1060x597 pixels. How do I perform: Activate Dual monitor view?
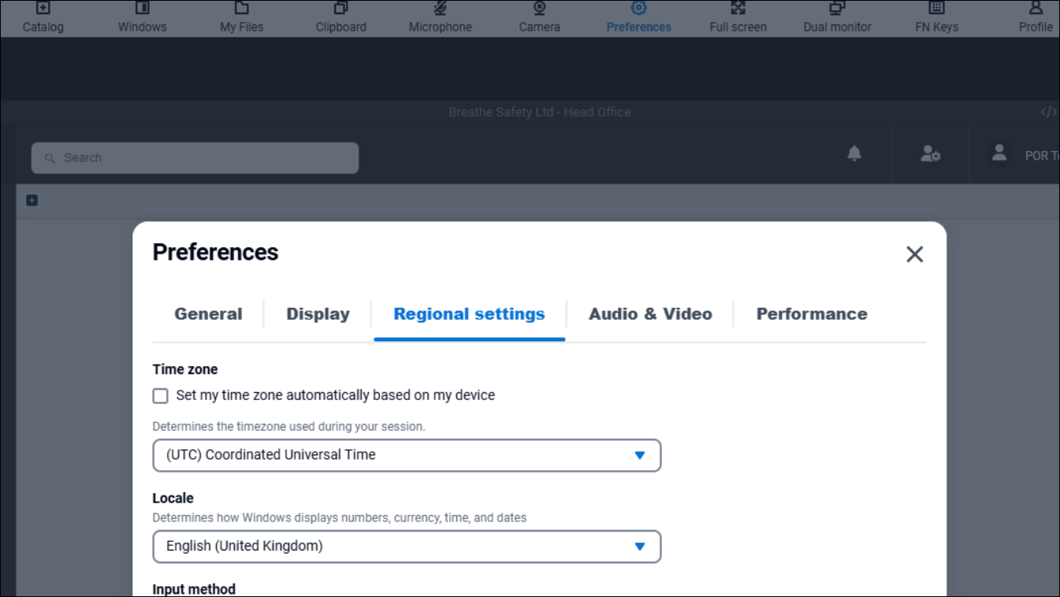tap(837, 16)
